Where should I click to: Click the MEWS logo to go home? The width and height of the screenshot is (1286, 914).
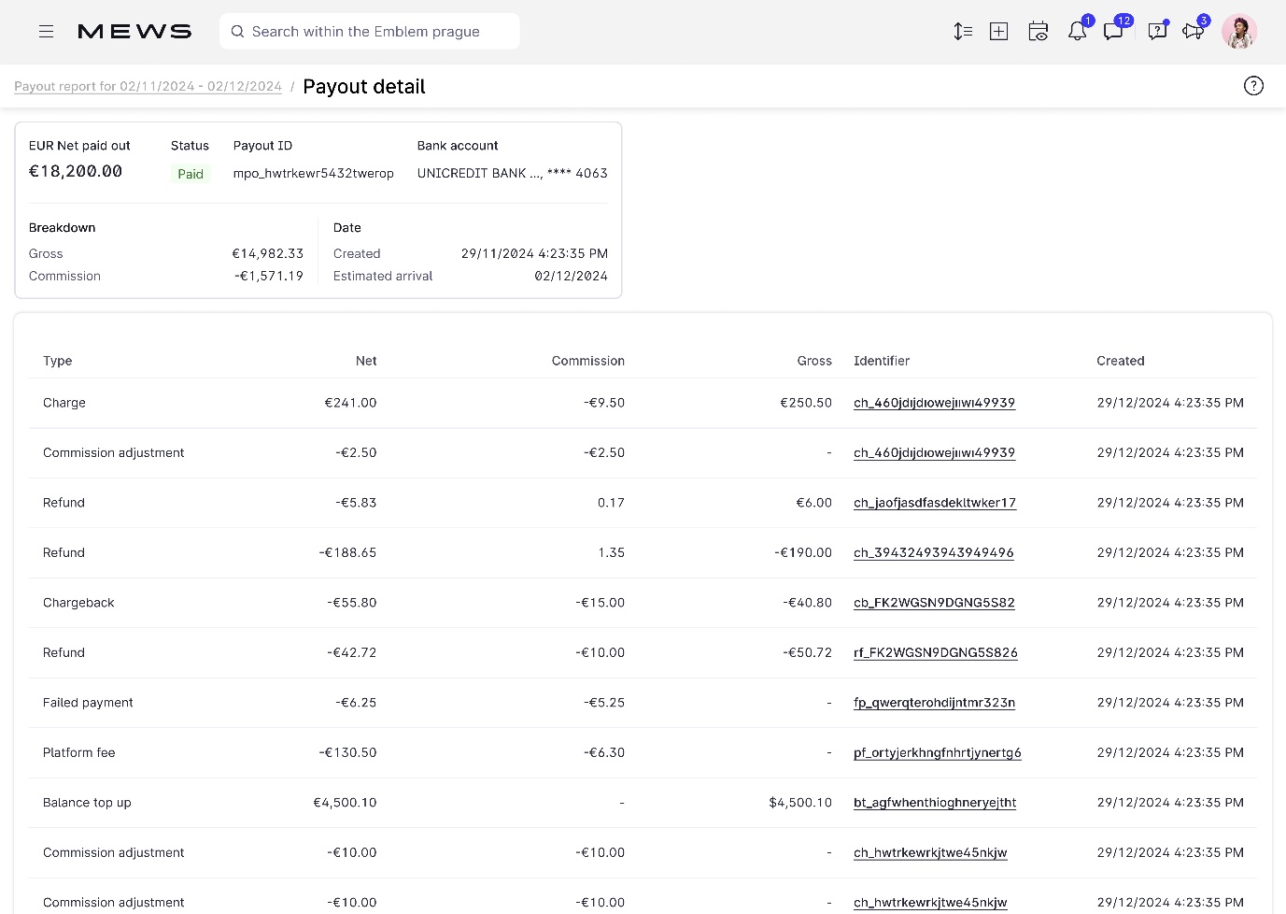coord(134,30)
